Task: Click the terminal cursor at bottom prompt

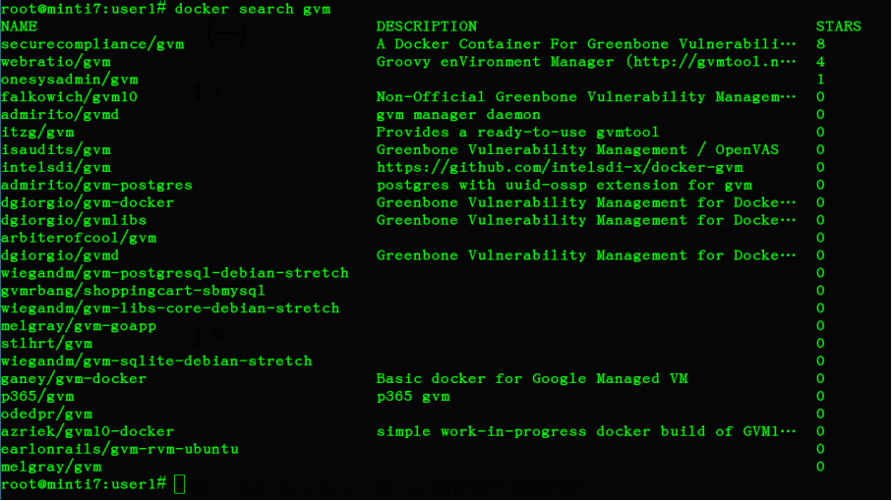Action: pyautogui.click(x=179, y=484)
